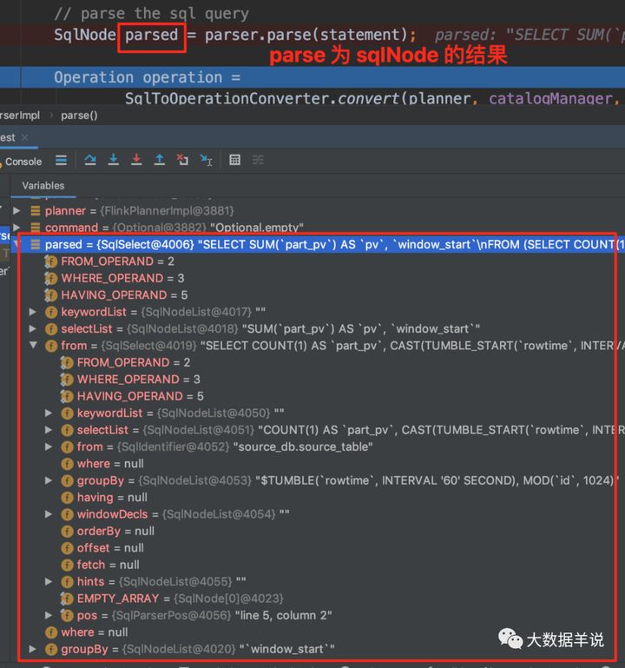Screen dimensions: 625x668
Task: Click the Trace Current Stream Chain icon
Action: click(x=258, y=160)
